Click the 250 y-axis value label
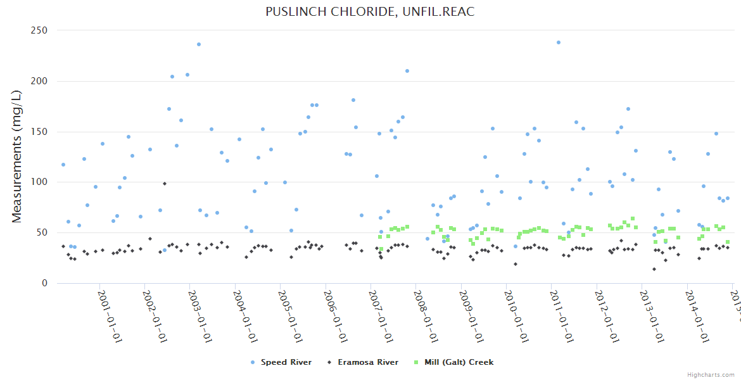The width and height of the screenshot is (741, 380). (x=39, y=30)
